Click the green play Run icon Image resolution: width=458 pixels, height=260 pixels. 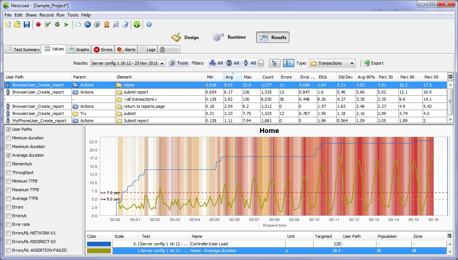point(66,24)
